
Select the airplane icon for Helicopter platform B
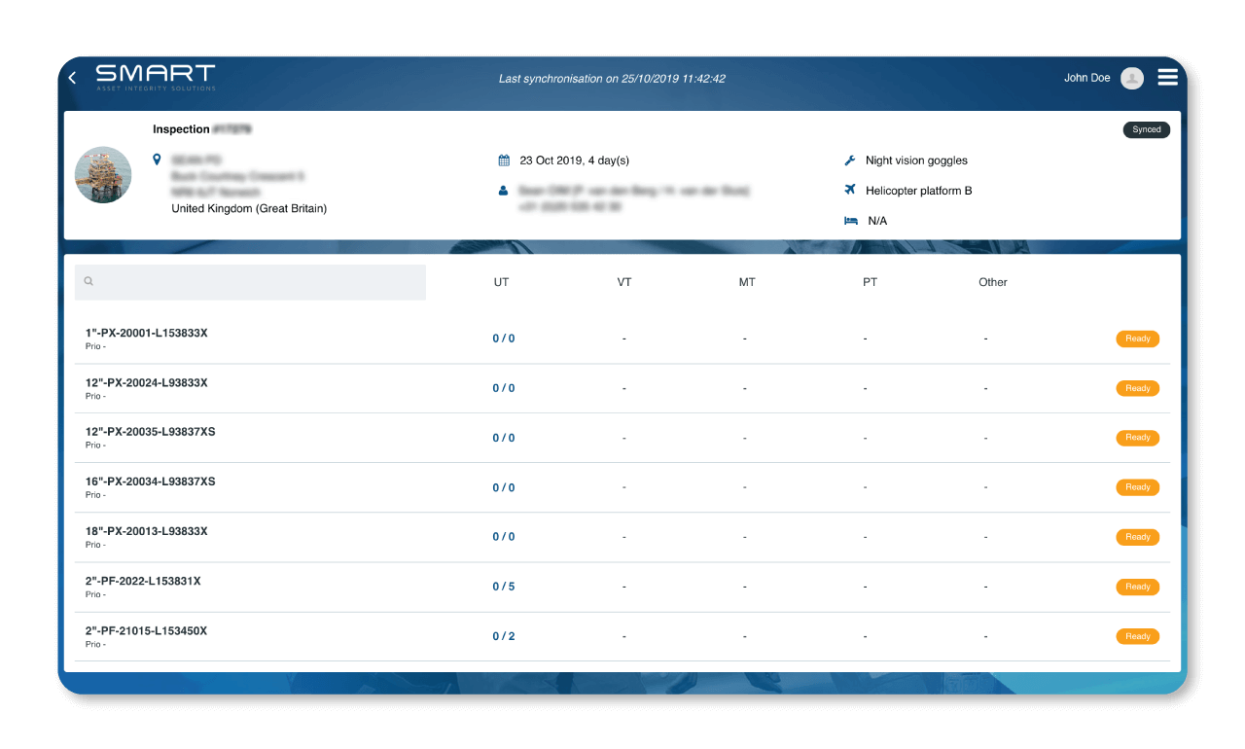click(x=849, y=190)
